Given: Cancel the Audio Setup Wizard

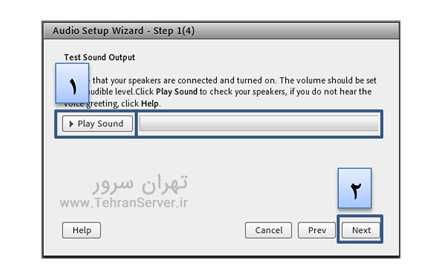Looking at the screenshot, I should click(268, 230).
